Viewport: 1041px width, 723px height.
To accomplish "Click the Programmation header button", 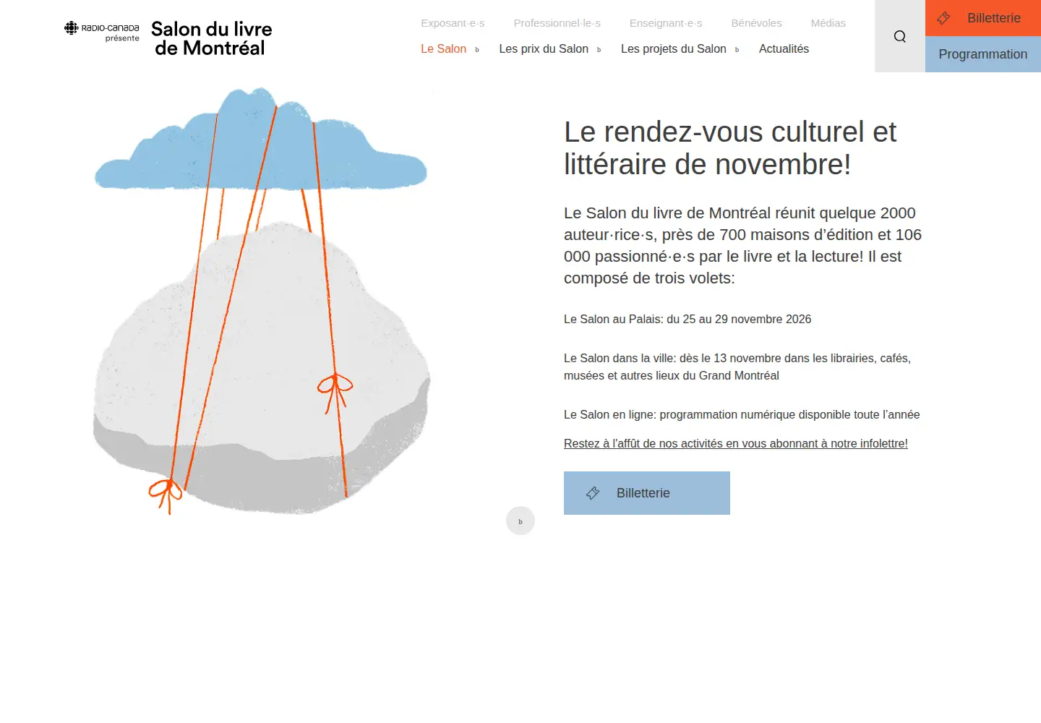I will coord(983,54).
